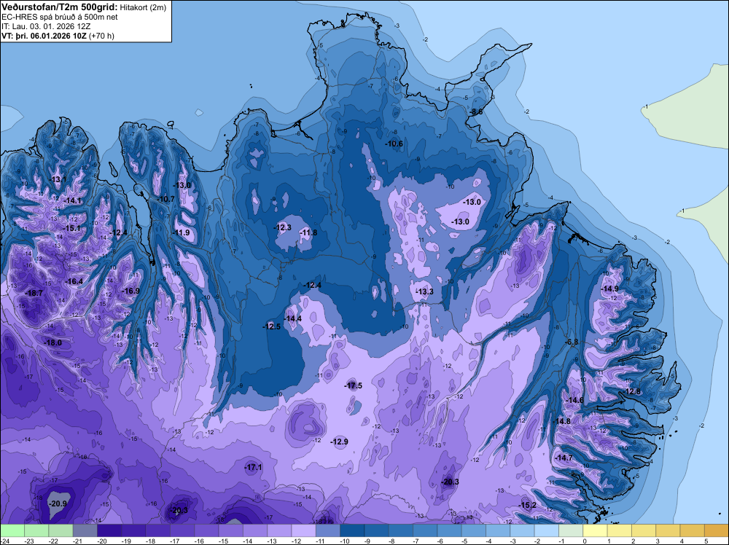Select the -14.8 temperature label
Viewport: 729px width, 545px height.
pos(561,421)
